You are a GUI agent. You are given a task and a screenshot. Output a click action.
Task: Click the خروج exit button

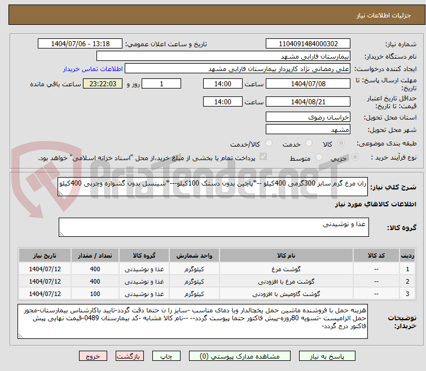pos(93,356)
